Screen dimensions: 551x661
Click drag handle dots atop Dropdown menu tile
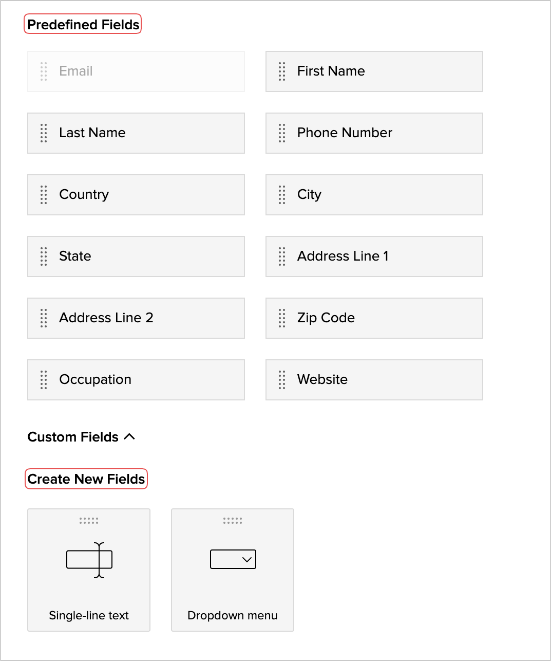coord(233,521)
